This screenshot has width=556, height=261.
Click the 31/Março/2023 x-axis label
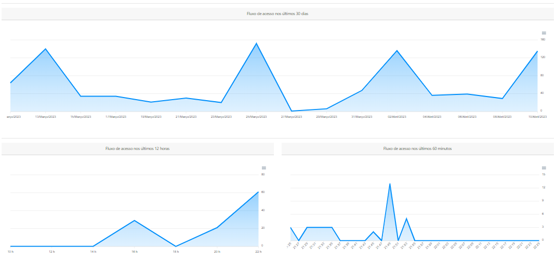[362, 117]
